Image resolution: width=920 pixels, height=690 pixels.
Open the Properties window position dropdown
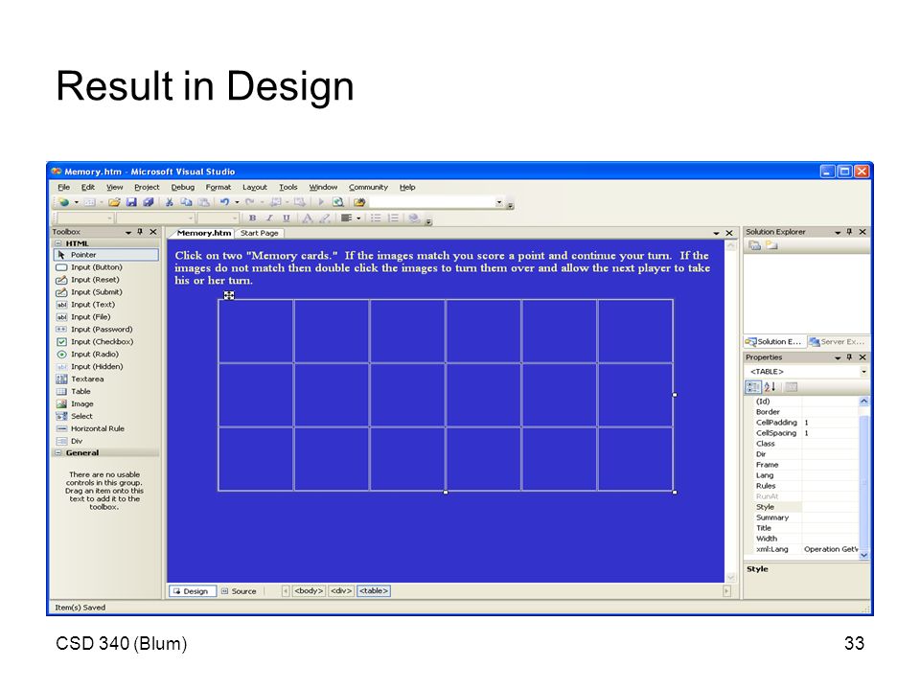tap(838, 357)
